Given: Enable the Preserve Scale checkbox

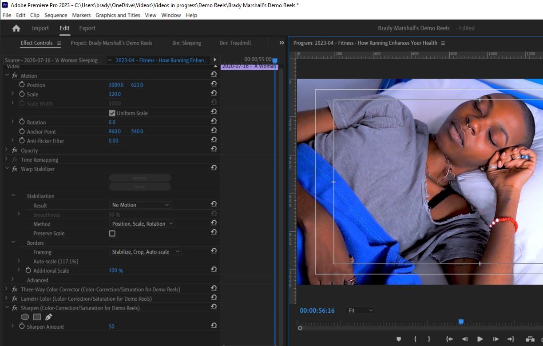Looking at the screenshot, I should pos(112,233).
